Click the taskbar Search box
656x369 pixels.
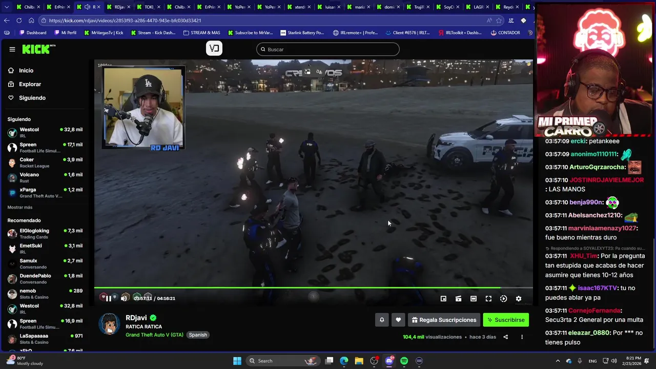(283, 361)
